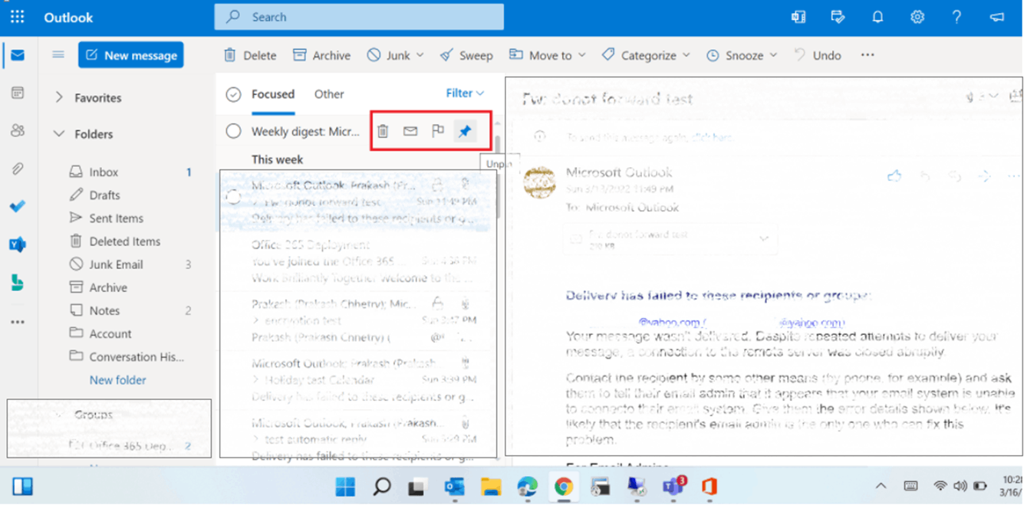
Task: Open To Do from the left sidebar
Action: tap(18, 206)
